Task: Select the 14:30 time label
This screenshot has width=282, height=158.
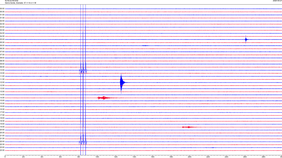Action: click(x=2, y=98)
